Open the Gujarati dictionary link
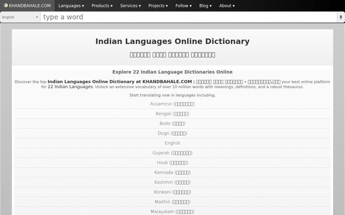345x215 pixels. pos(172,153)
